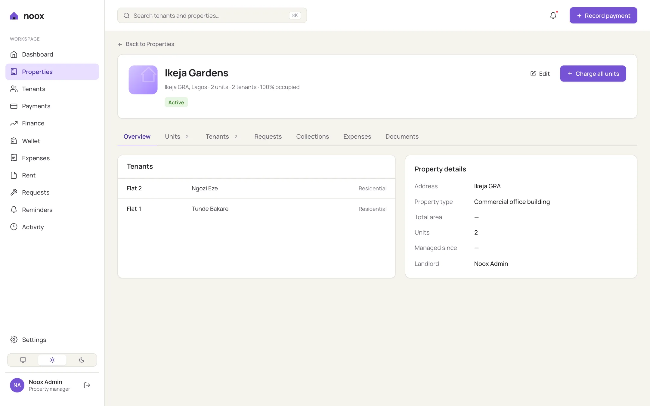Click the Active status badge
This screenshot has width=650, height=406.
point(176,102)
